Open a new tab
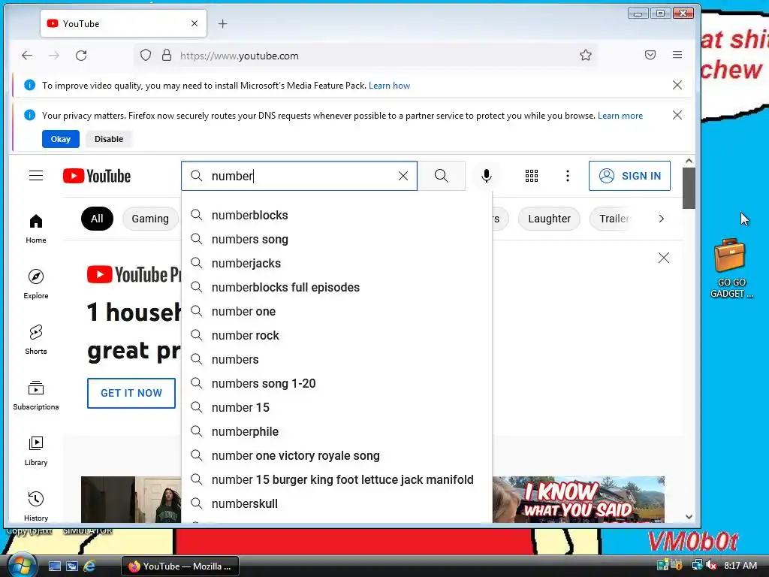Screen dimensions: 769x577 pos(222,23)
